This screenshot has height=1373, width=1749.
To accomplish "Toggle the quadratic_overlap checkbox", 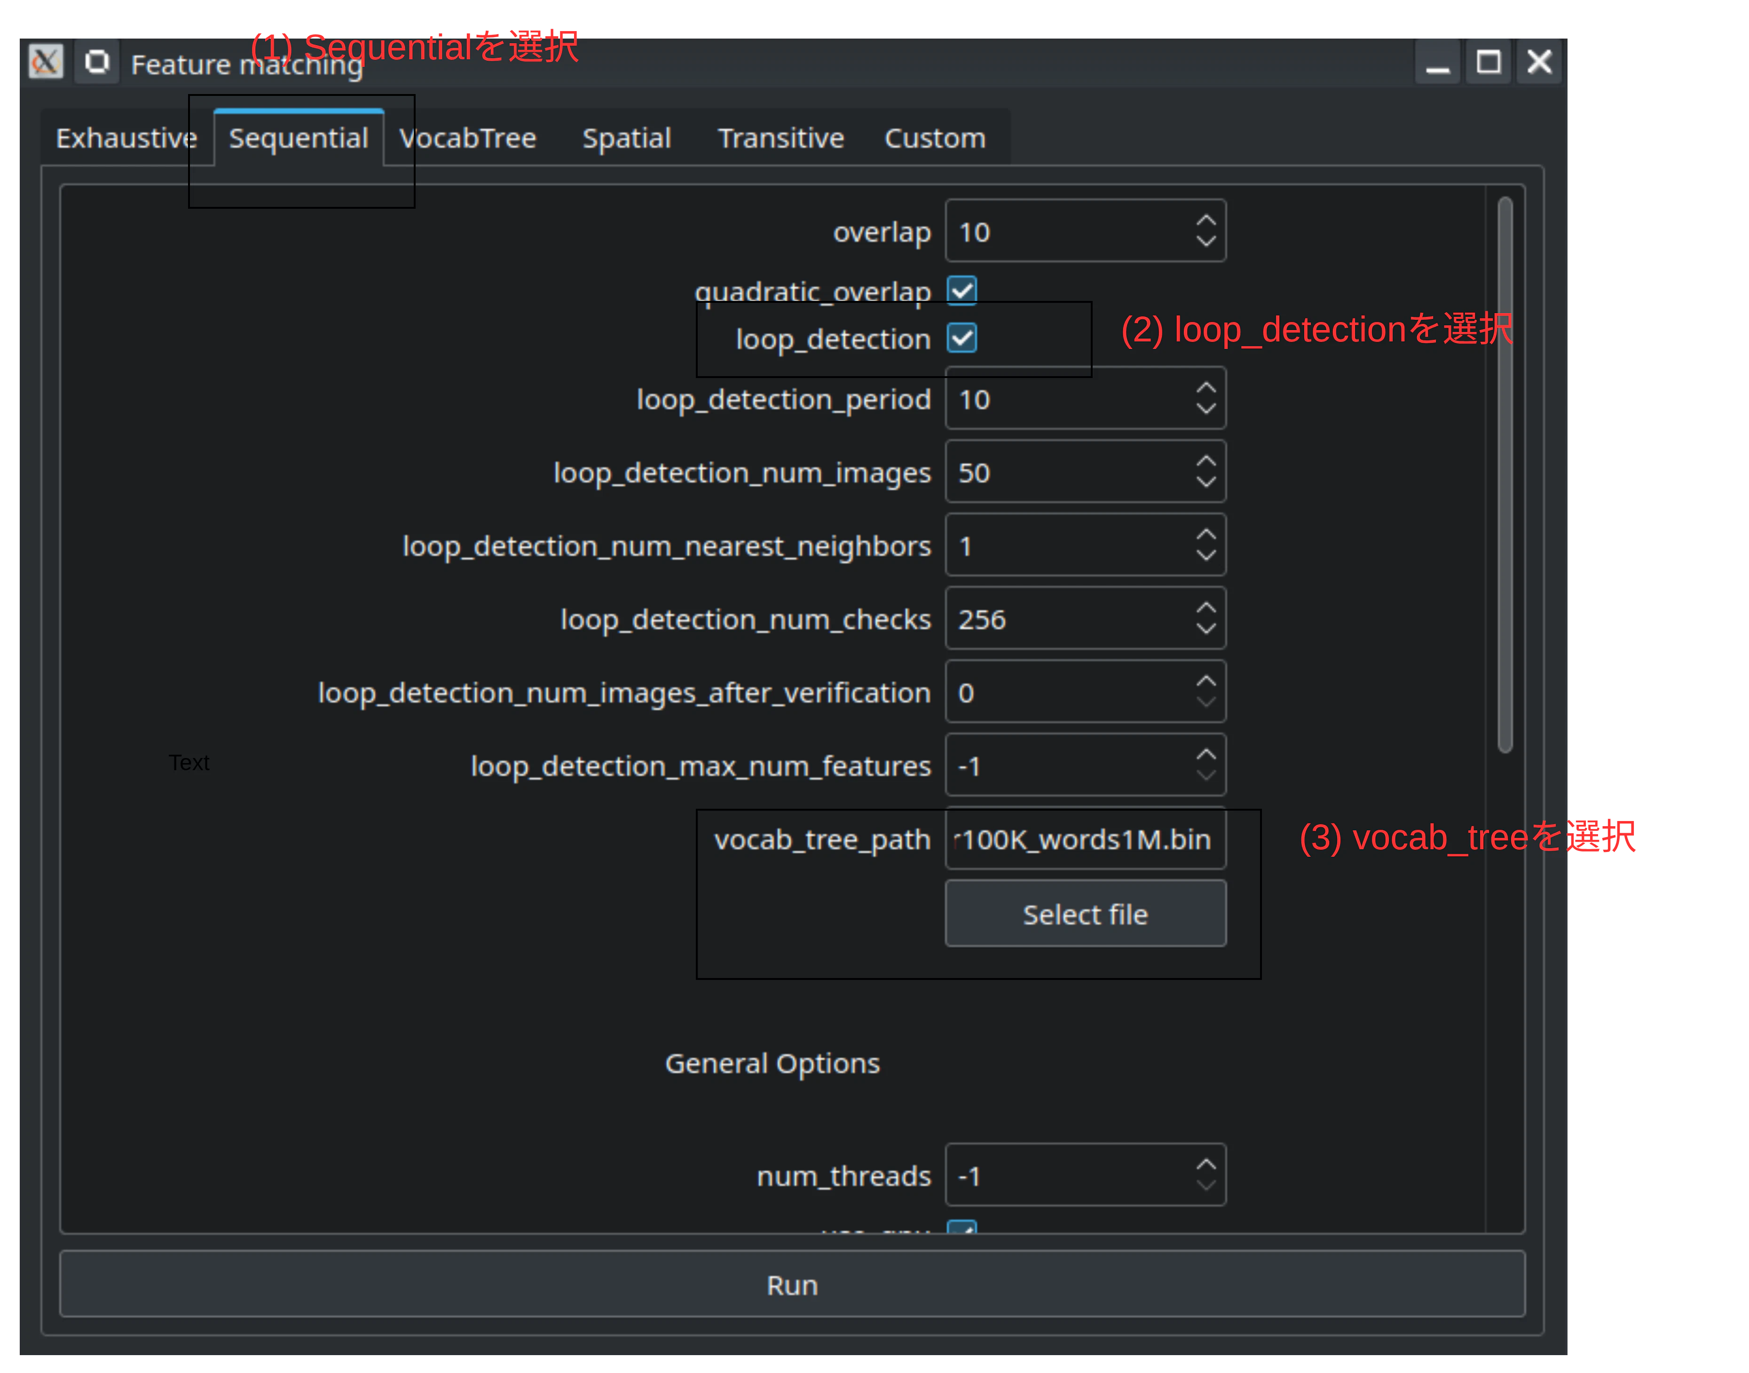I will (962, 290).
